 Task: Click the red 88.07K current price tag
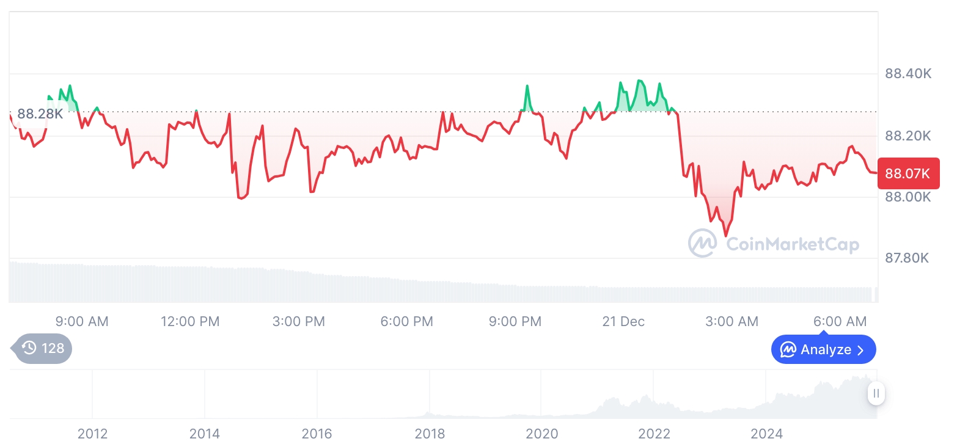pos(908,173)
